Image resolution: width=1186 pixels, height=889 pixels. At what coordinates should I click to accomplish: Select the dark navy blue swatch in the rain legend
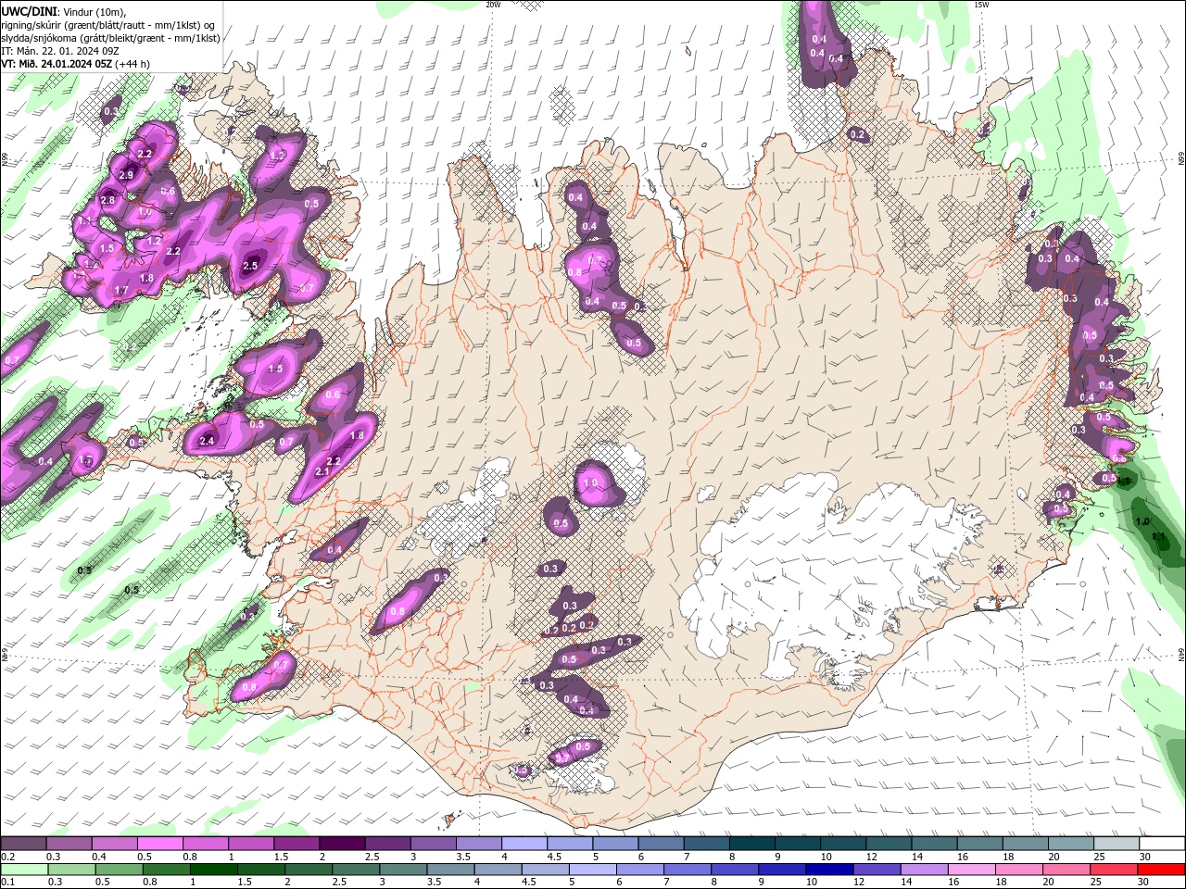coord(828,870)
